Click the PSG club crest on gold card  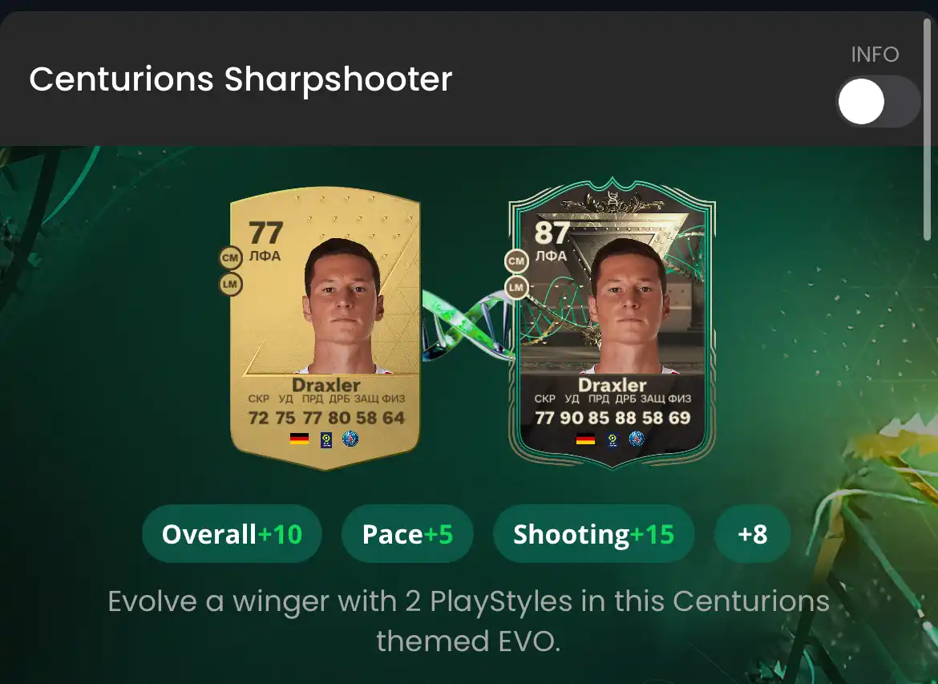tap(350, 439)
